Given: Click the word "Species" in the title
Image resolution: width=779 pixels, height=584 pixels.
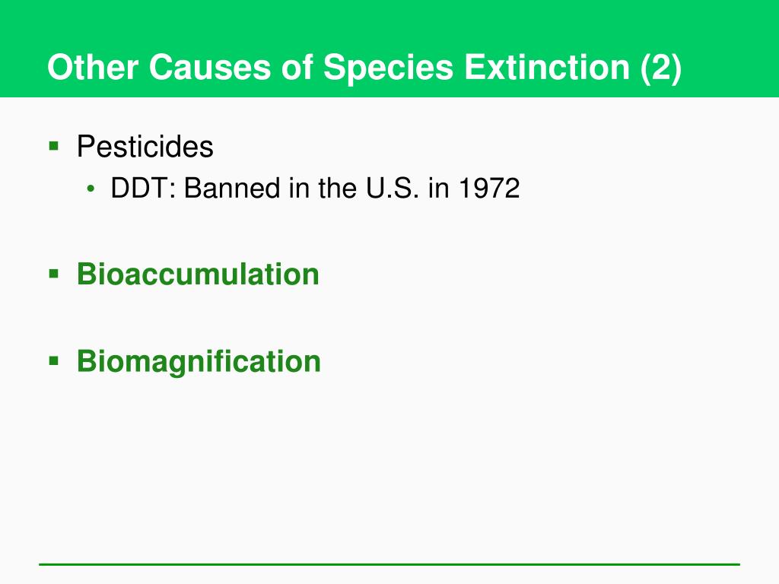Looking at the screenshot, I should click(x=389, y=68).
